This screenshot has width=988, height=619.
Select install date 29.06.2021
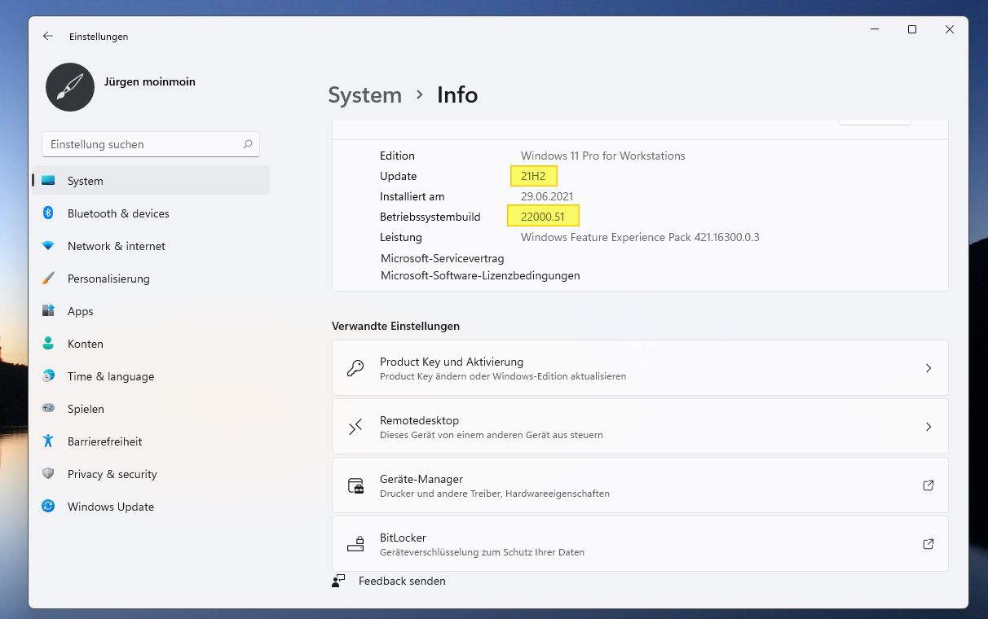tap(547, 196)
